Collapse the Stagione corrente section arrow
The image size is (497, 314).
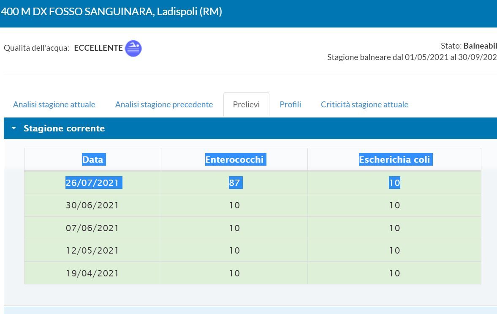tap(14, 128)
